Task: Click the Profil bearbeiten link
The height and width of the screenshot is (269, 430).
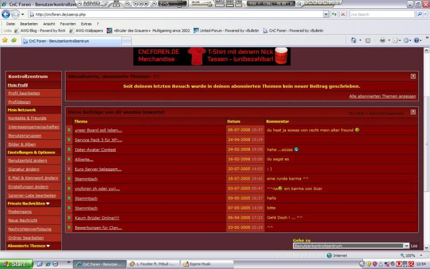Action: (24, 93)
